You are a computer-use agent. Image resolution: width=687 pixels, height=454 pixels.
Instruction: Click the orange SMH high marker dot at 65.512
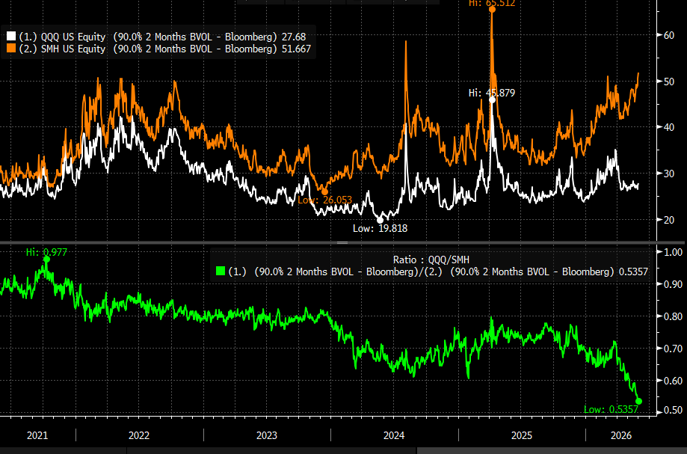[x=492, y=9]
